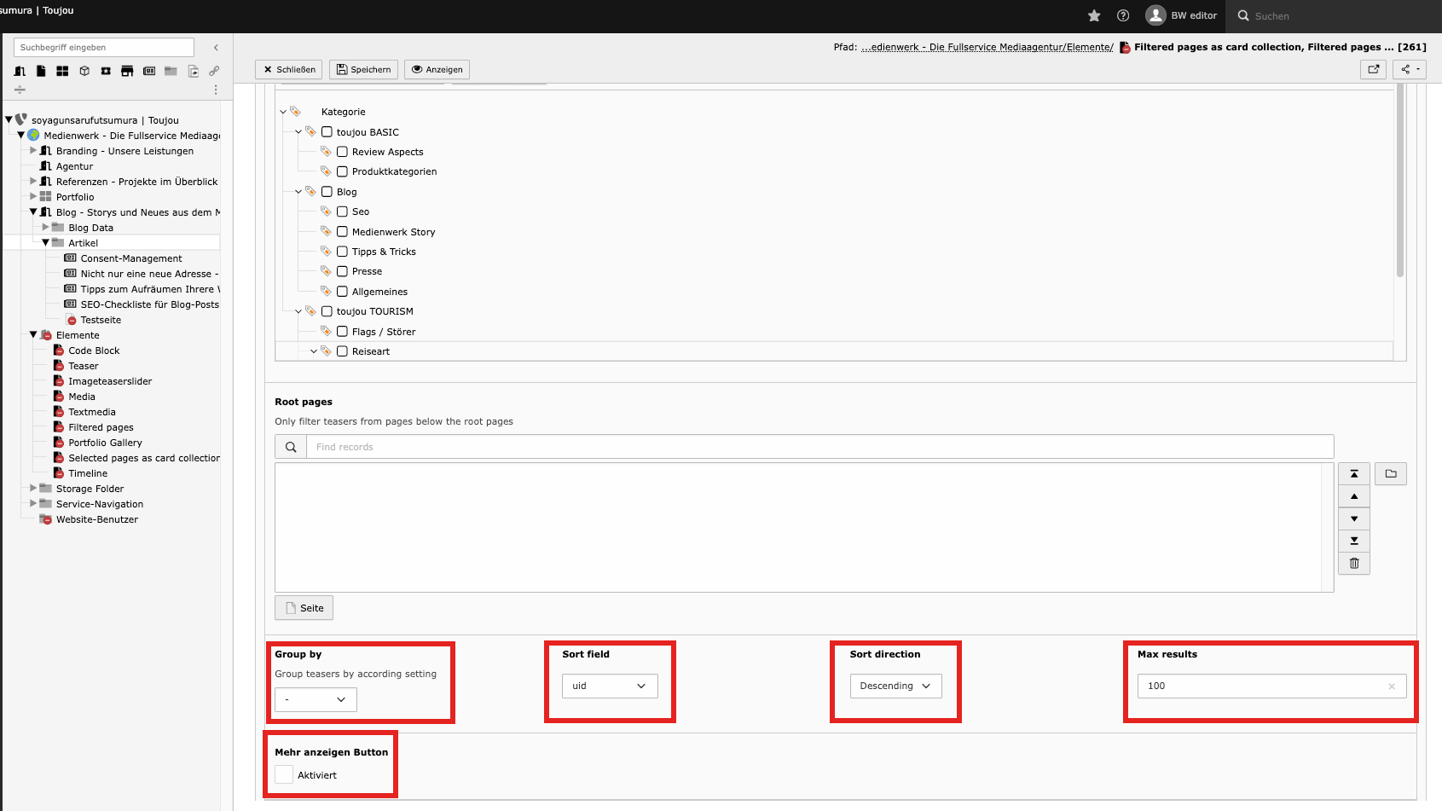Open the help question mark icon
The image size is (1442, 811).
(x=1123, y=15)
